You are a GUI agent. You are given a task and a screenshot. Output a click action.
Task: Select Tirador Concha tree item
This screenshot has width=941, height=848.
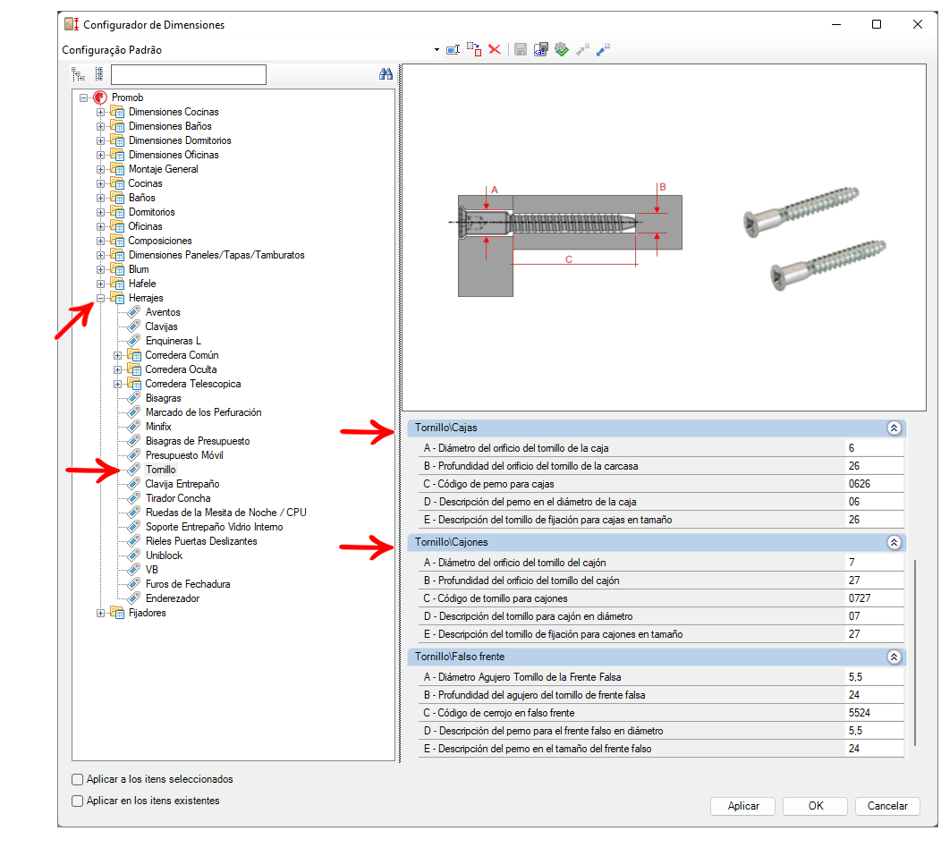(178, 499)
